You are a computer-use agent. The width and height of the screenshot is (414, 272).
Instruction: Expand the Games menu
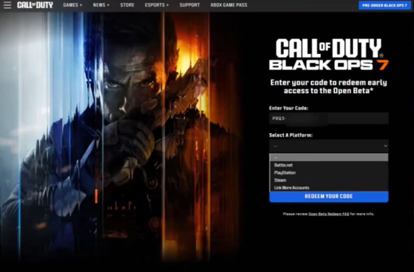72,5
